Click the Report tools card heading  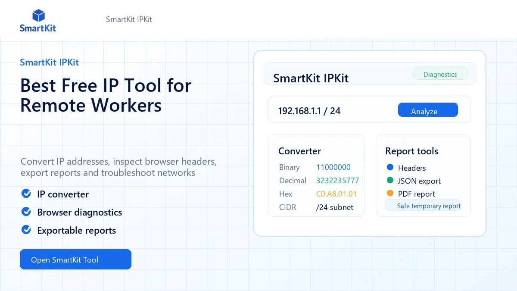click(x=411, y=151)
